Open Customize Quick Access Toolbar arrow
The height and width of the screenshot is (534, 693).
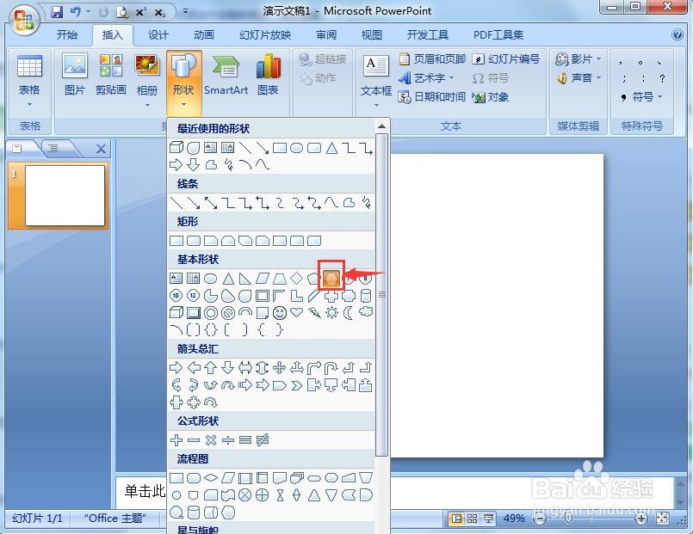tap(185, 11)
